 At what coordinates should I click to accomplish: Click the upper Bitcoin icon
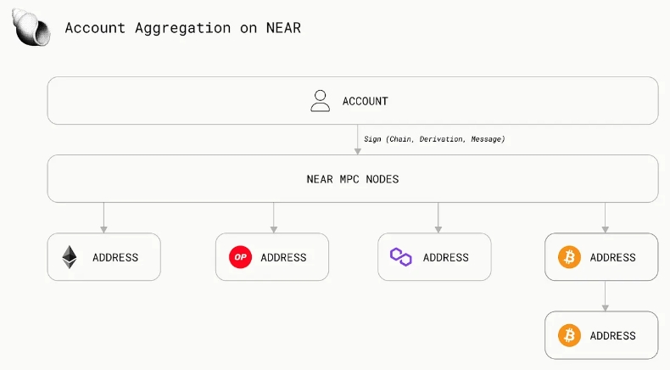[x=569, y=257]
